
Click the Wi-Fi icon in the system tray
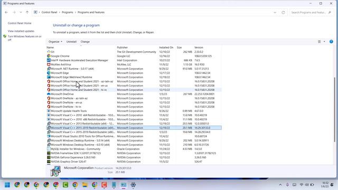(302, 185)
